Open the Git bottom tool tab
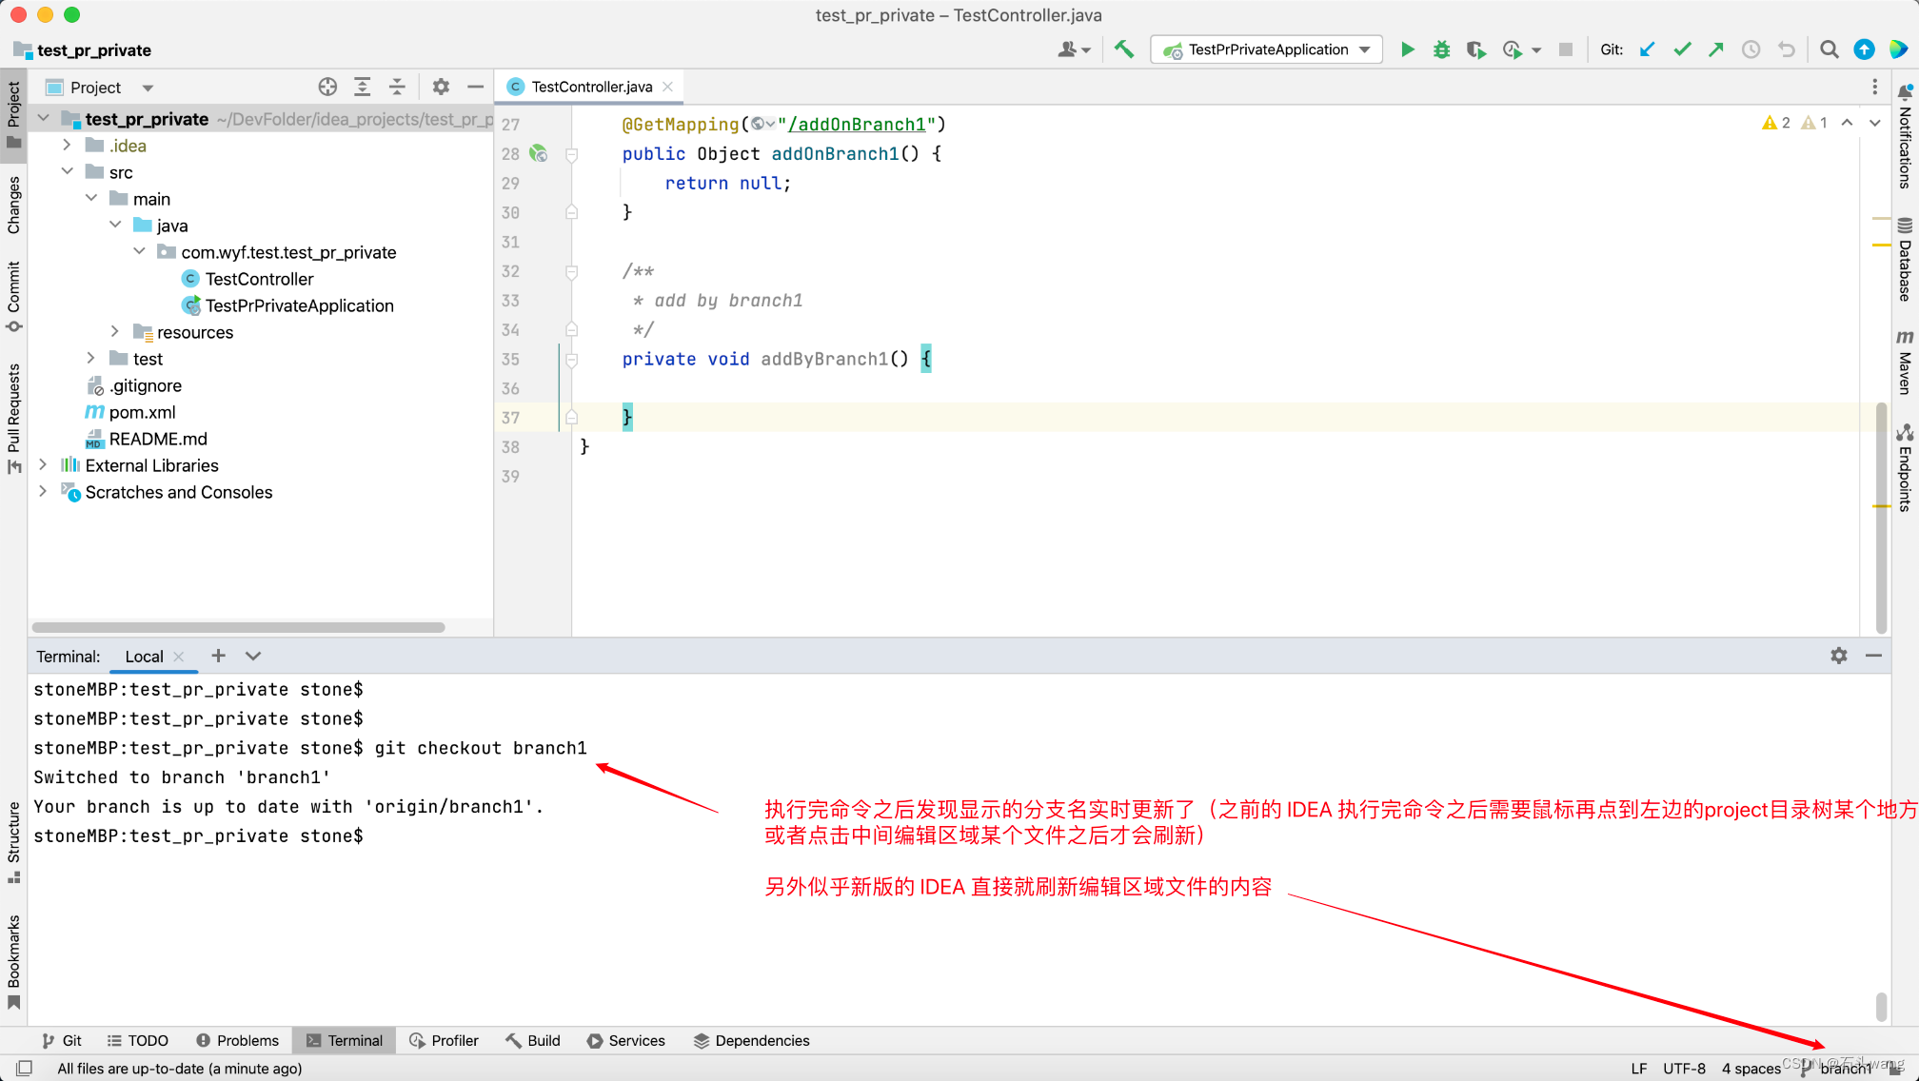 coord(62,1040)
